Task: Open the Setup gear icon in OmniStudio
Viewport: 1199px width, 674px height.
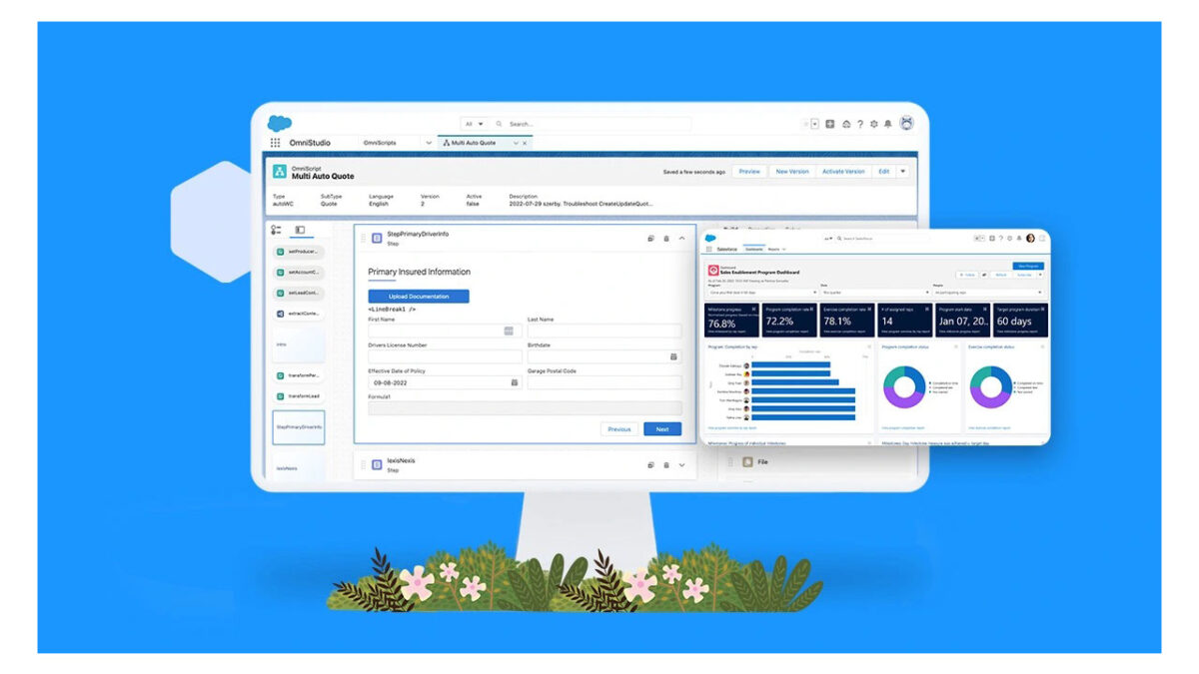Action: click(x=873, y=124)
